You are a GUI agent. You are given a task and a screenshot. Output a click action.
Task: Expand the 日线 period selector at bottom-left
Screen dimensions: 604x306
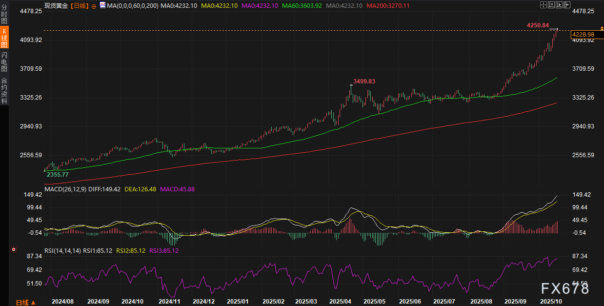tap(25, 302)
